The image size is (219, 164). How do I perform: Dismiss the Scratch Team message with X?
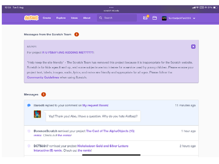pos(193,46)
